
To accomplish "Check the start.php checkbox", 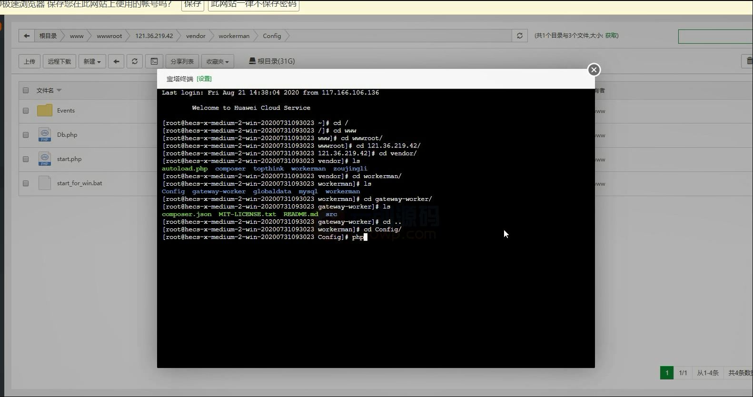I will [x=26, y=159].
